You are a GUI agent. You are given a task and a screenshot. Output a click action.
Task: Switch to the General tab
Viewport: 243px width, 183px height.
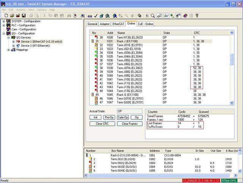92,24
